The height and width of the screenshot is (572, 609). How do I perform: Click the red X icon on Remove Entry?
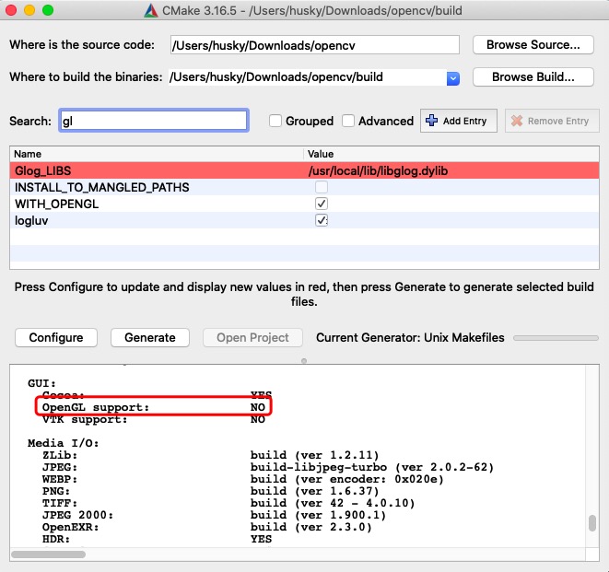tap(517, 121)
